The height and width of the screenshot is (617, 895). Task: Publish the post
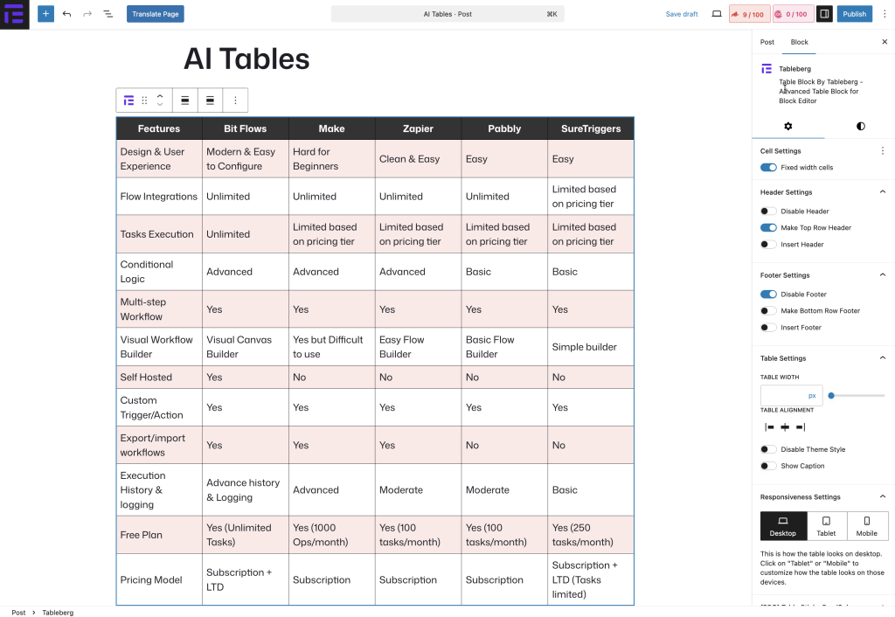[855, 14]
